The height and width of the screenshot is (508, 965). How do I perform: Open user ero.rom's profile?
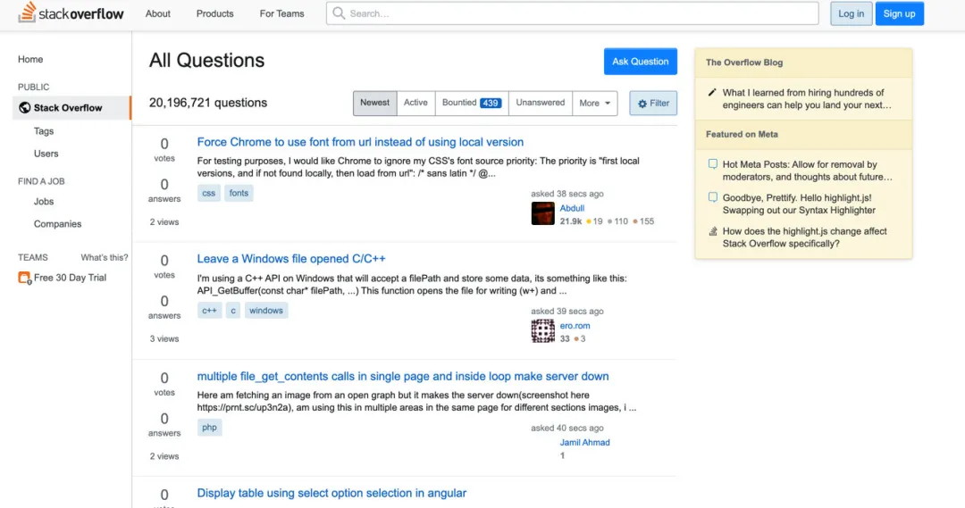575,326
